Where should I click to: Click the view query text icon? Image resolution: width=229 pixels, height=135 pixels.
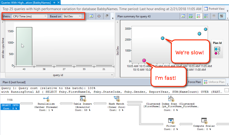pos(106,16)
